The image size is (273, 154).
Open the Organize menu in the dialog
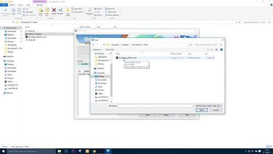point(97,50)
